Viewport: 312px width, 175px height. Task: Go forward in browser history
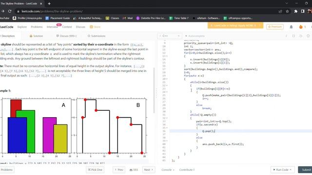click(3, 11)
